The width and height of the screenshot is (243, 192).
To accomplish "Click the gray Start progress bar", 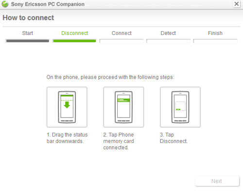I will pyautogui.click(x=28, y=41).
